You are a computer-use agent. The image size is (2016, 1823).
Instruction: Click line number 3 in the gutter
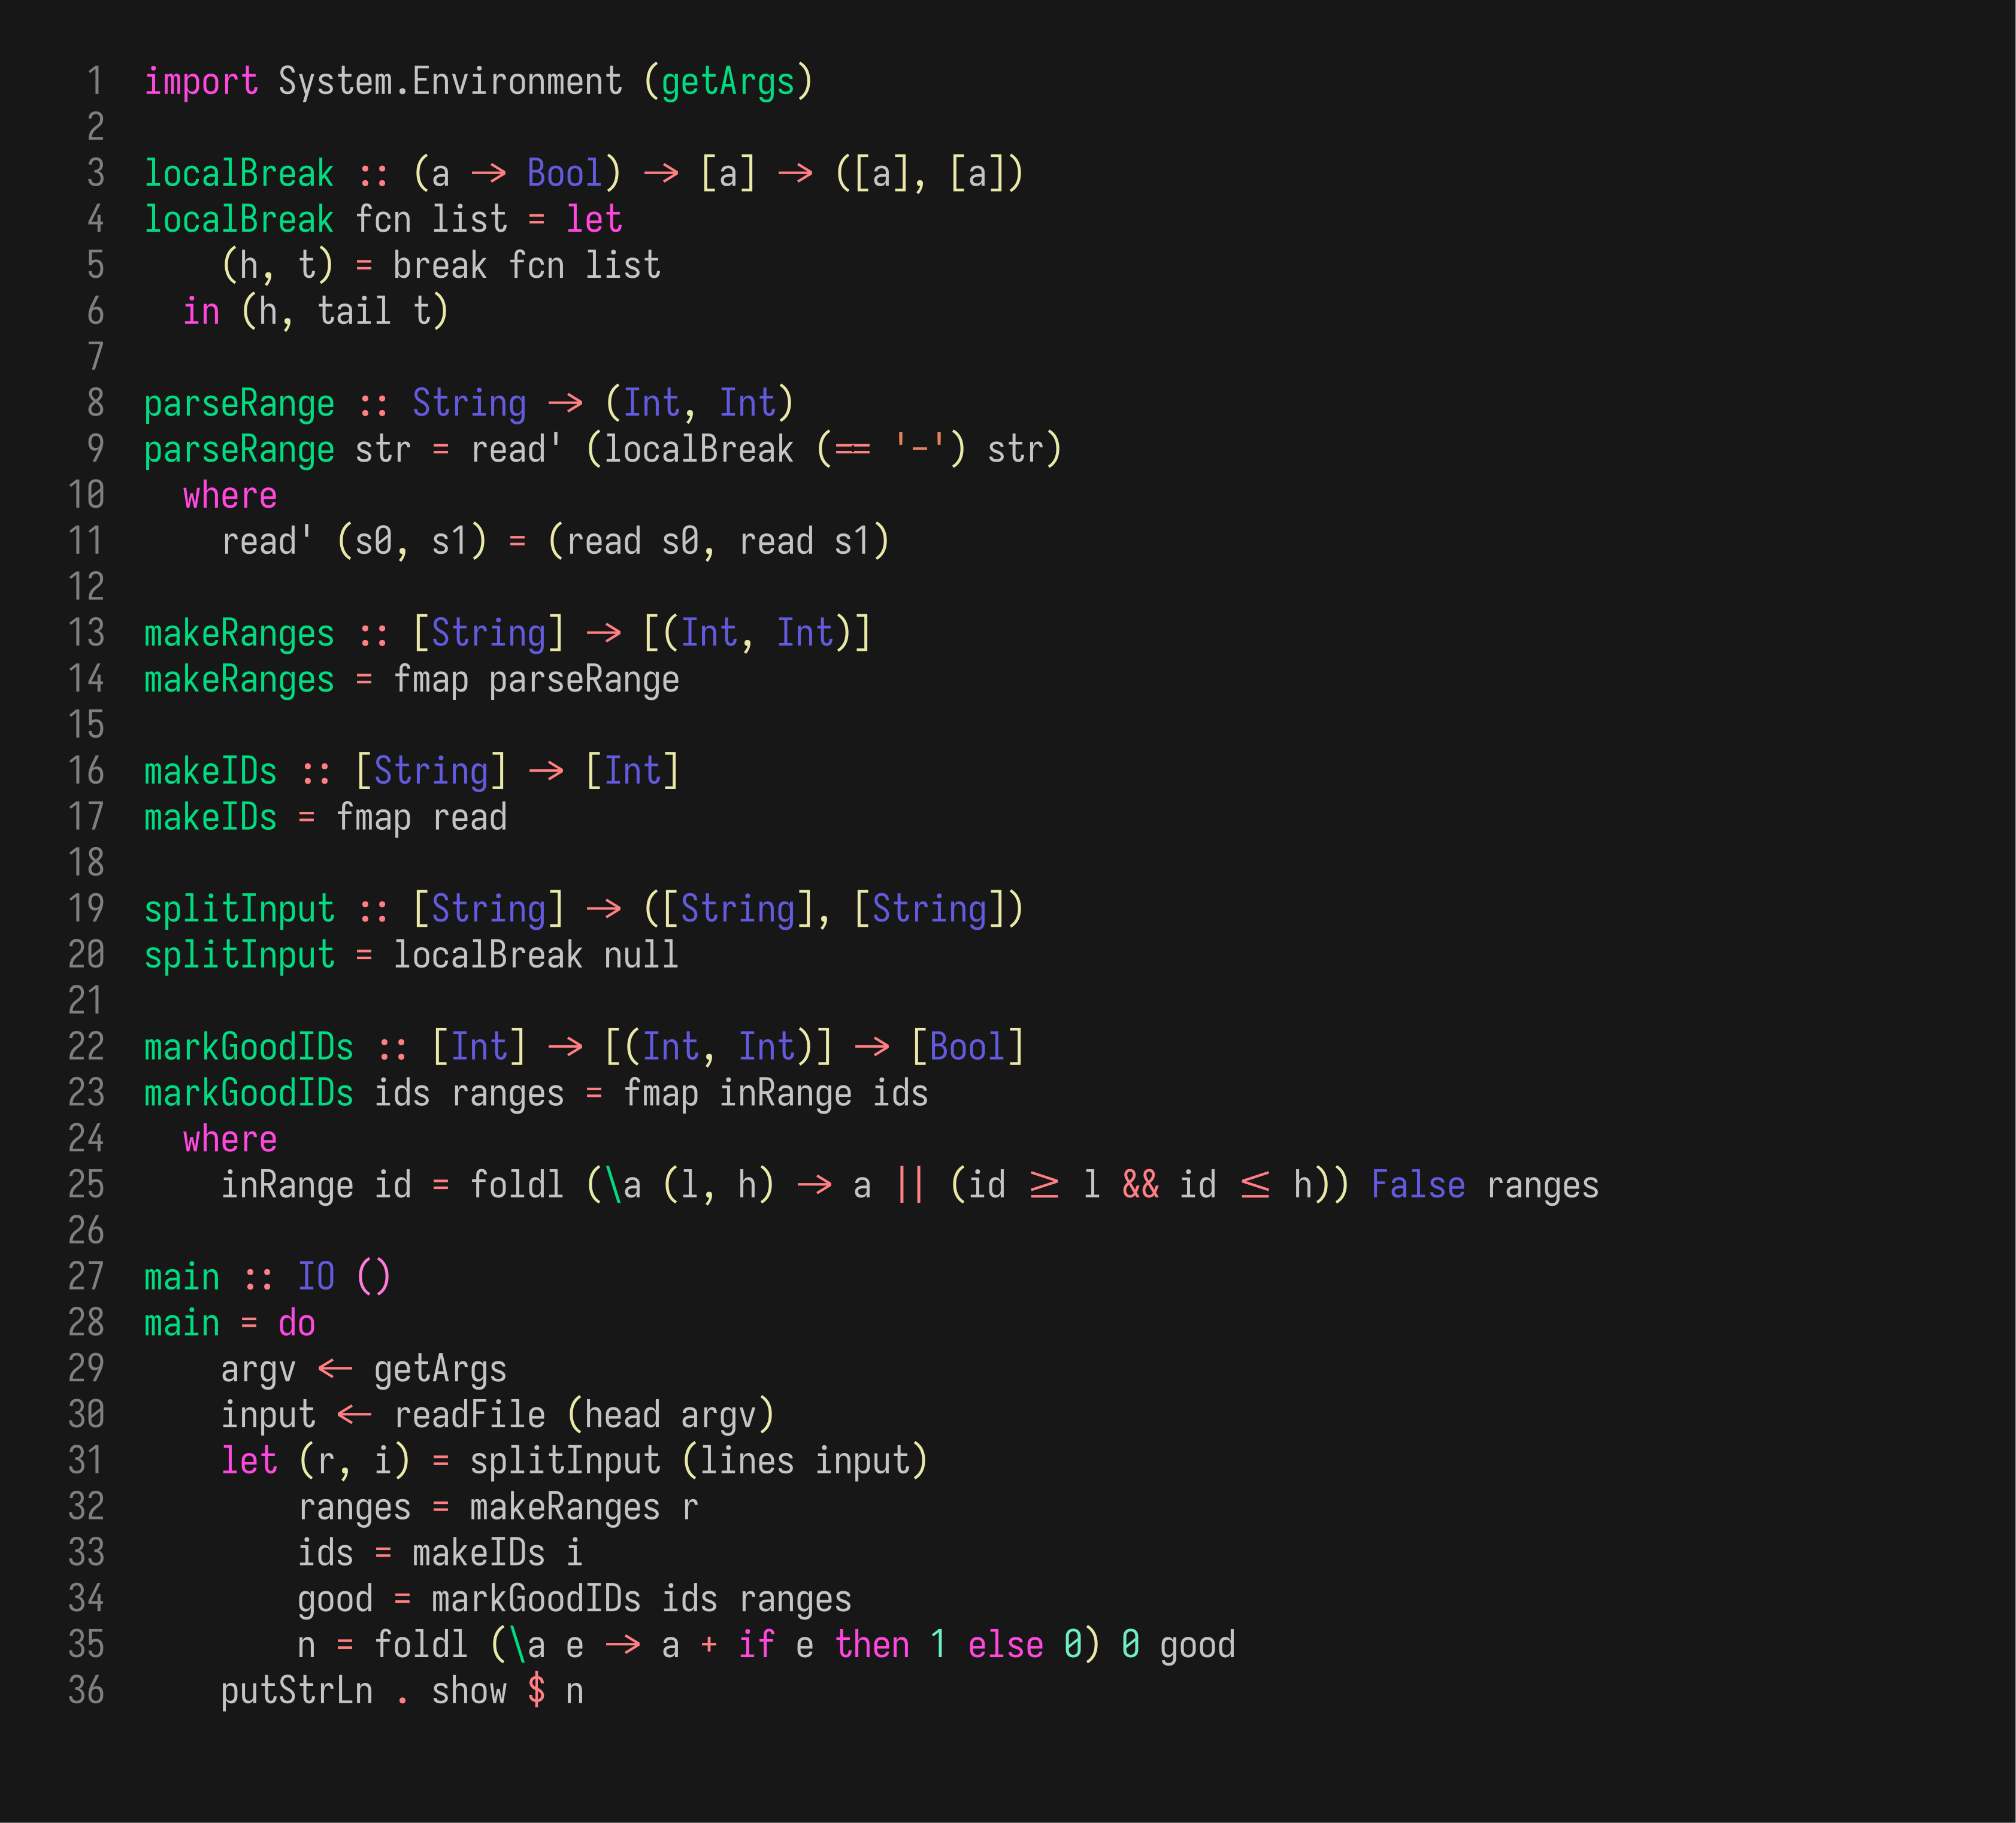coord(95,173)
